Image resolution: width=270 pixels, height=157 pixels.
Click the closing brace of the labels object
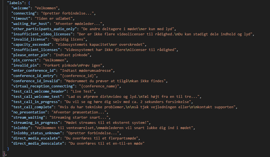[8, 149]
